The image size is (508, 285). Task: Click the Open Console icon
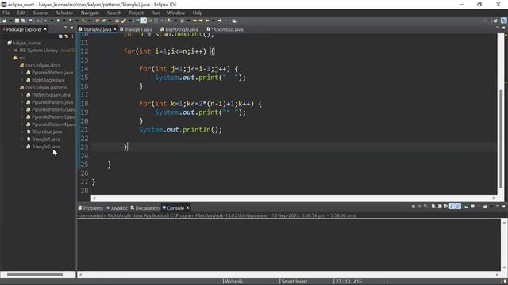click(x=485, y=207)
